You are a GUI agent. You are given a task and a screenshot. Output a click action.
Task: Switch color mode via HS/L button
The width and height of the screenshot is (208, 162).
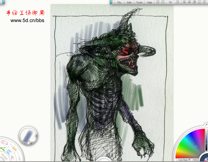[x=195, y=160]
